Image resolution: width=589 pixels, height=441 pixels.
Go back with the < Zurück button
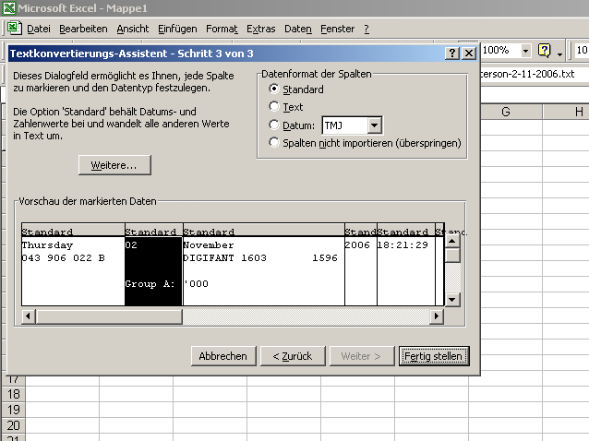(293, 356)
